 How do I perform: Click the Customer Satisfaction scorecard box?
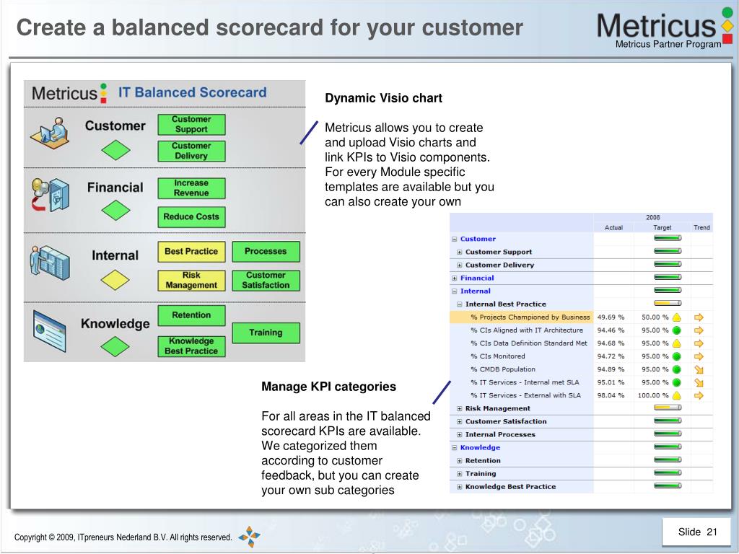(266, 281)
